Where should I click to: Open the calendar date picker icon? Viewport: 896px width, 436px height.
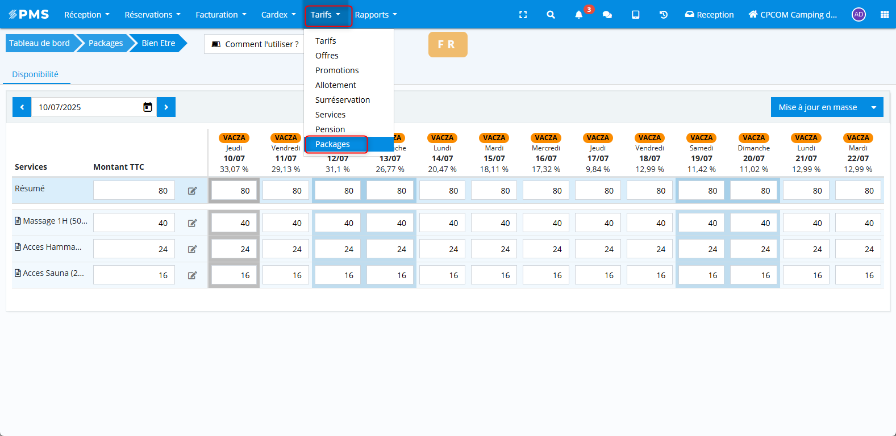click(148, 107)
